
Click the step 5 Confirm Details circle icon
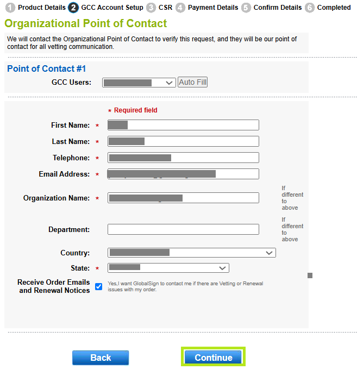246,8
